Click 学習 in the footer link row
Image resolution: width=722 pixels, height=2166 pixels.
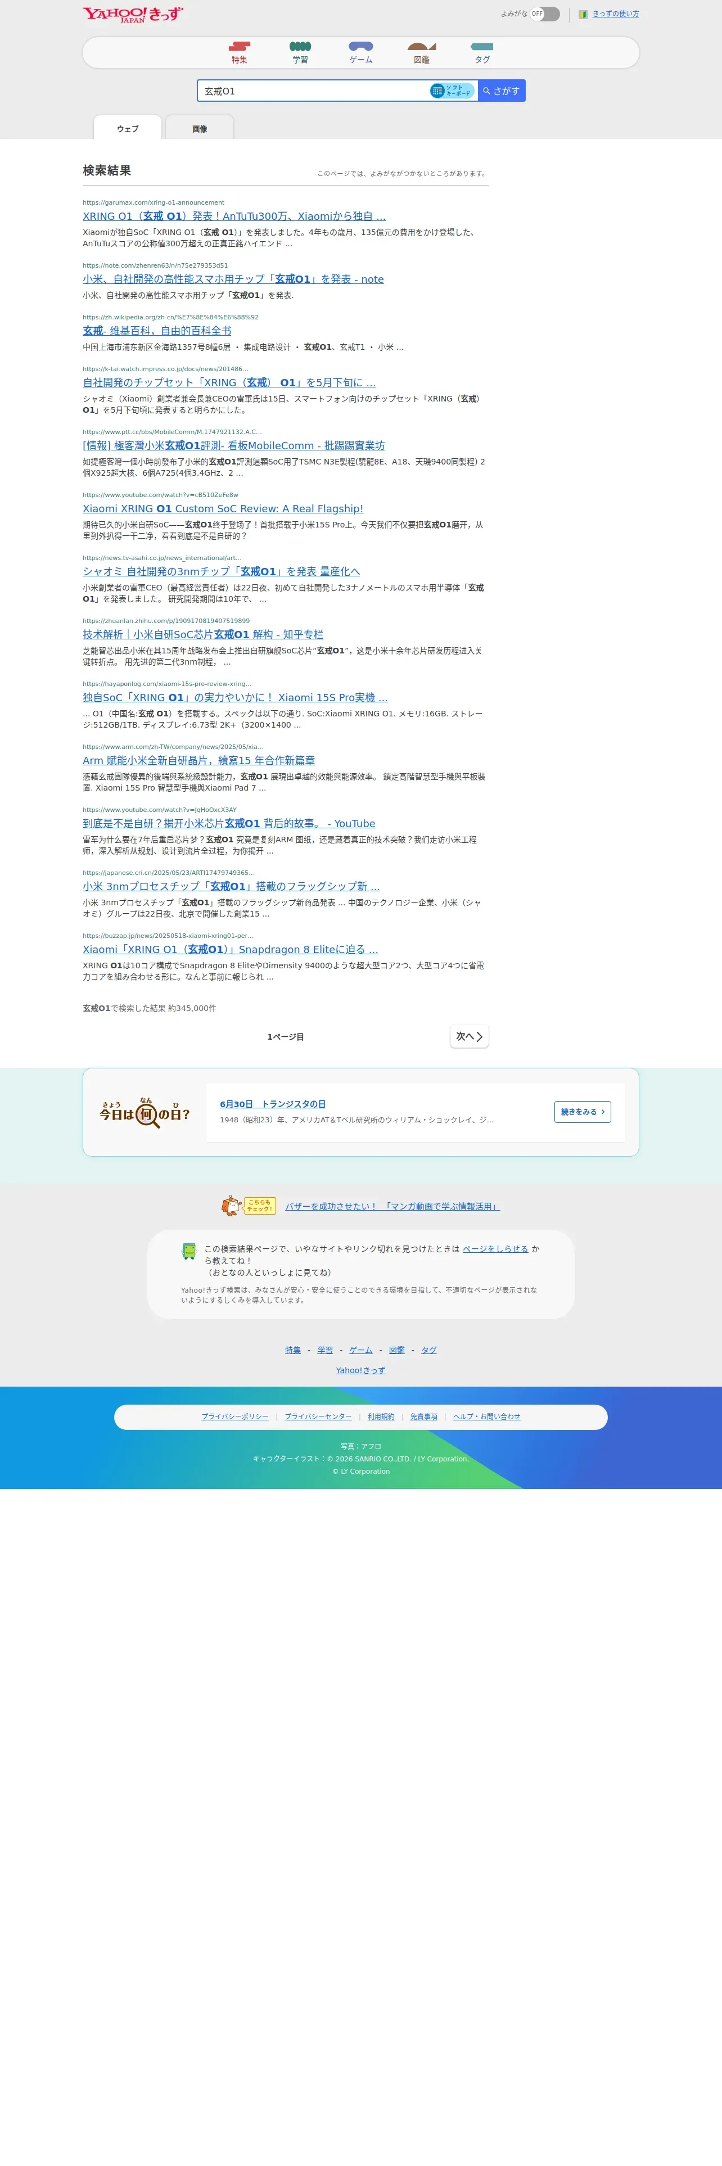pos(324,1350)
